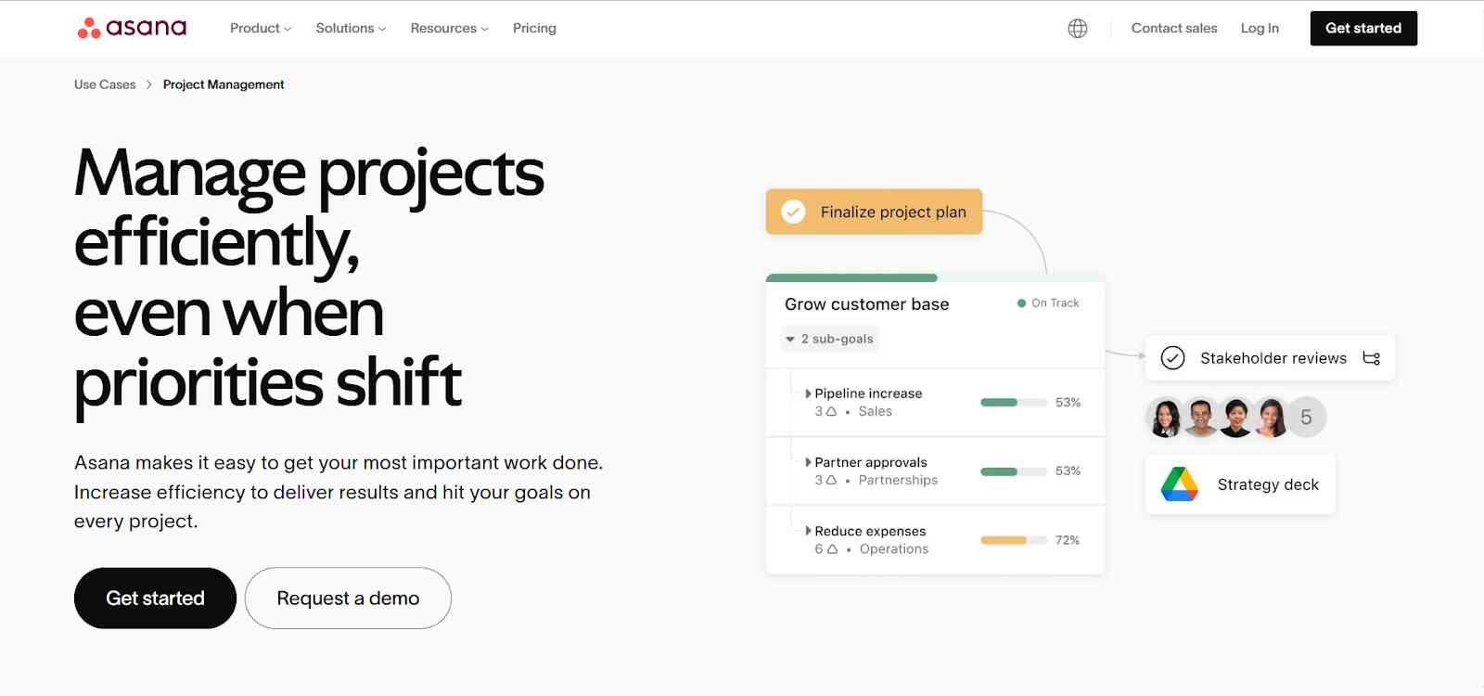Click the first team member avatar
Viewport: 1484px width, 696px height.
click(1165, 418)
